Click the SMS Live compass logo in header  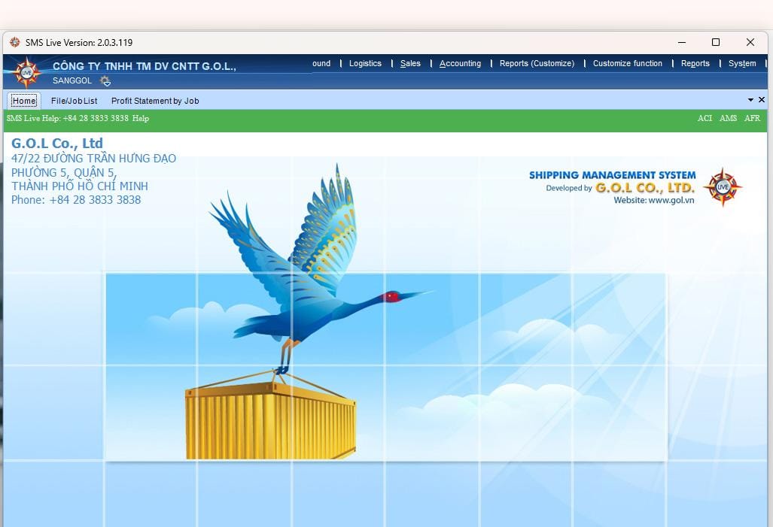tap(28, 72)
